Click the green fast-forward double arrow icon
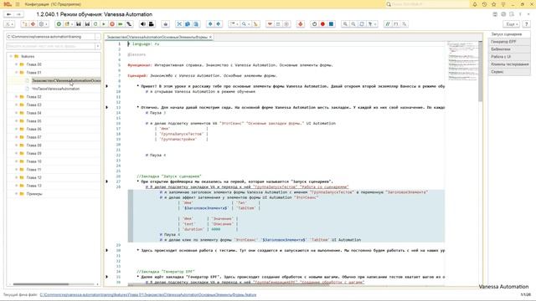Screen dimensions: 536x301 [x=121, y=24]
